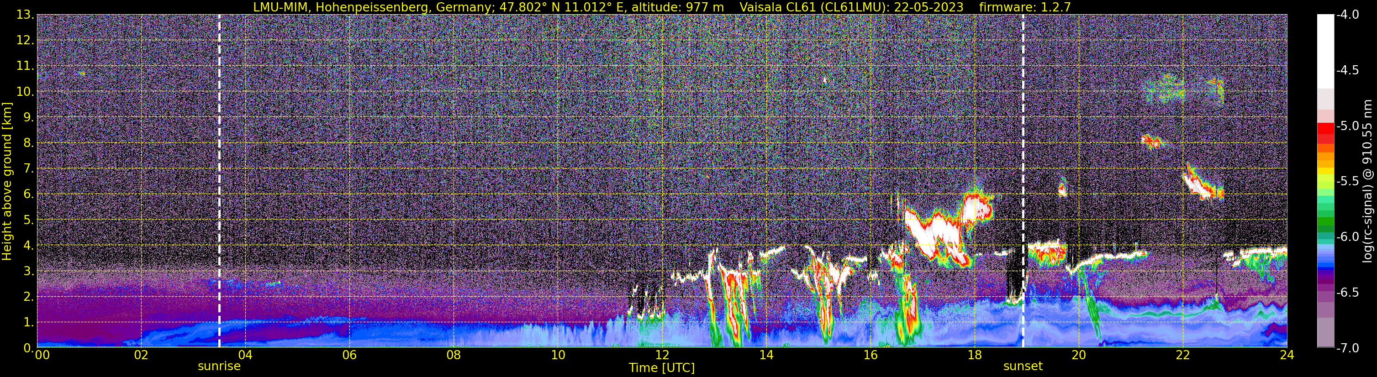Click the cirrus cloud patch at 10 km
The image size is (1377, 377).
pyautogui.click(x=1166, y=90)
